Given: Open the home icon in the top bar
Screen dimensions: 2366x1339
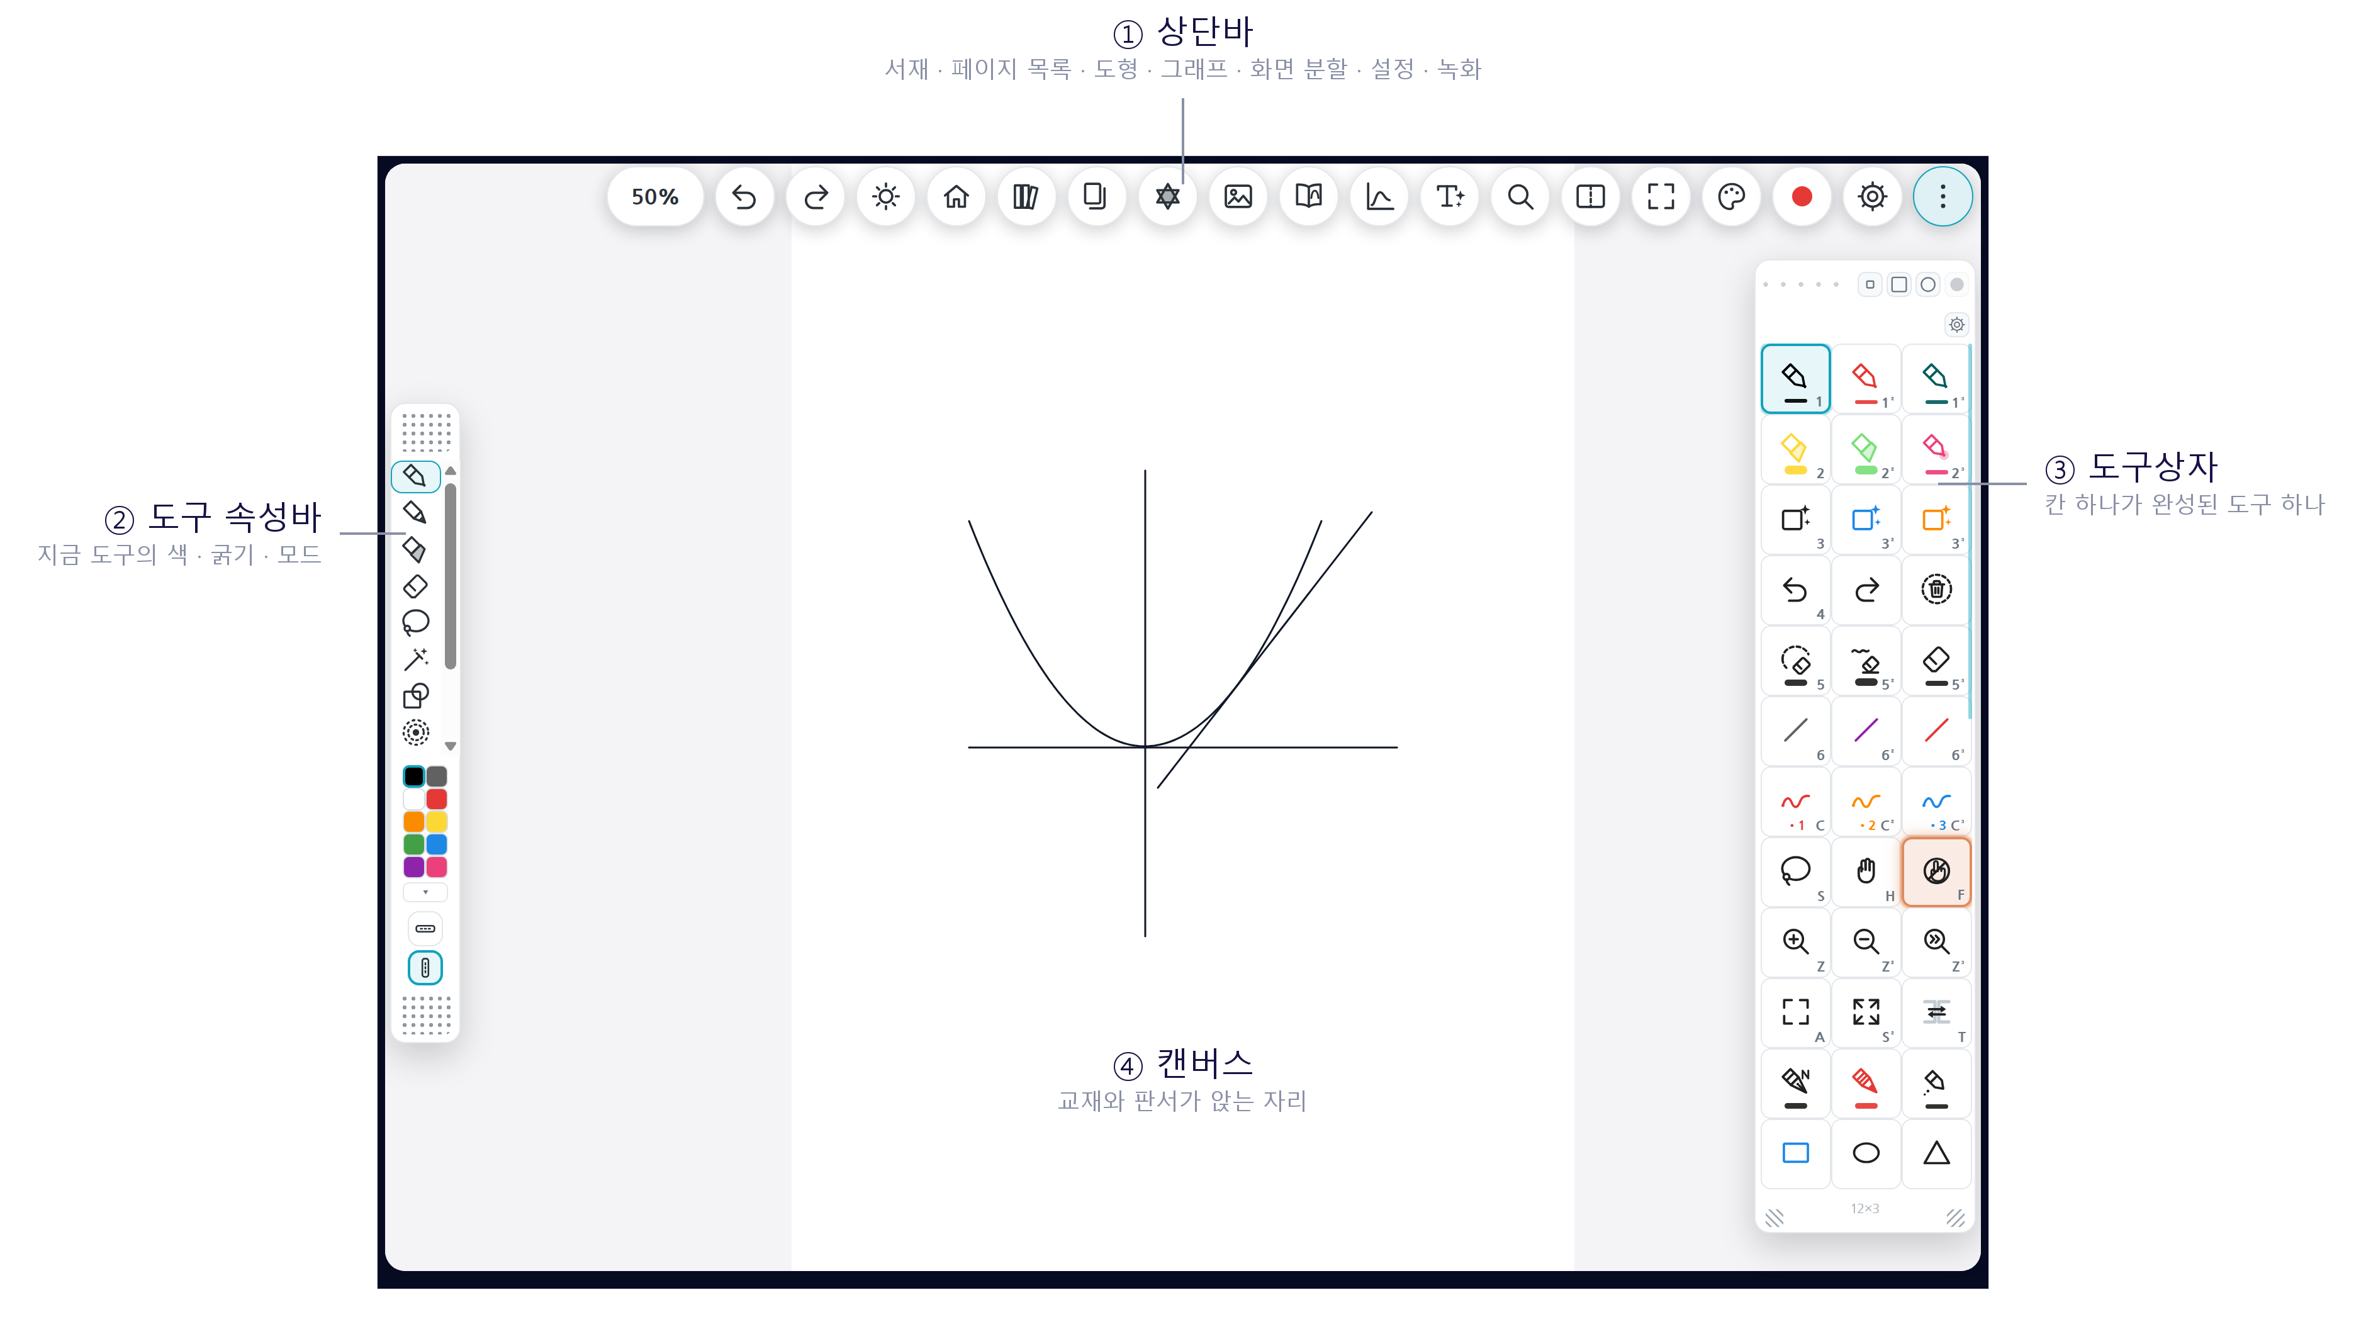Looking at the screenshot, I should [955, 196].
